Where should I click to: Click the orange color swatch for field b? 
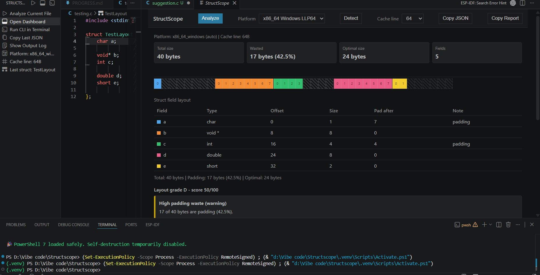(x=159, y=133)
